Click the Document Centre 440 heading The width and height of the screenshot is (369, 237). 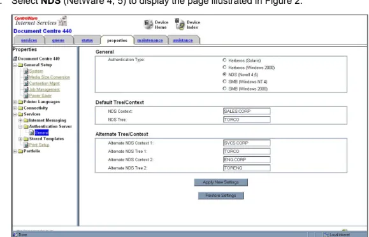(43, 31)
